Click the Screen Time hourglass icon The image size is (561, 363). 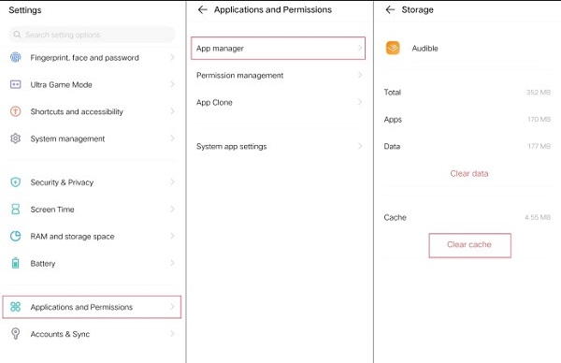pyautogui.click(x=15, y=209)
